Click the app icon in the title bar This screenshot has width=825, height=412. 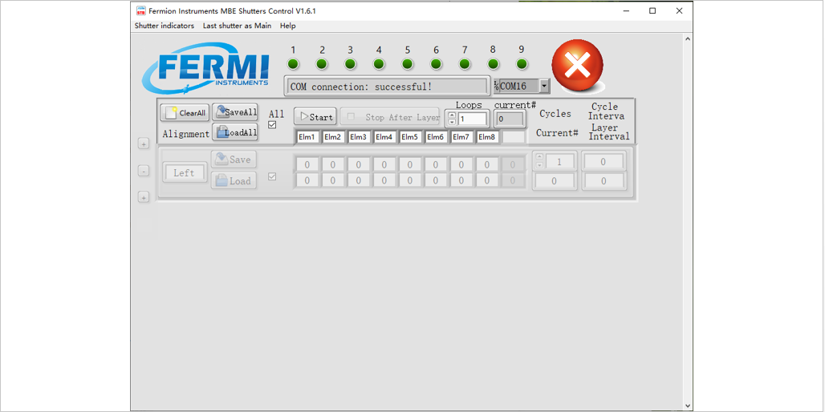(141, 10)
